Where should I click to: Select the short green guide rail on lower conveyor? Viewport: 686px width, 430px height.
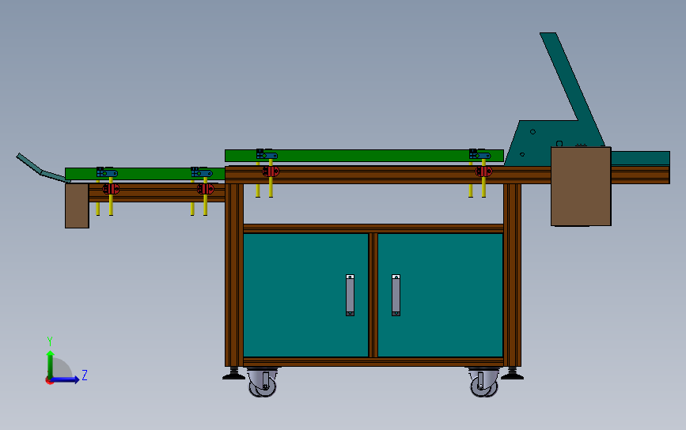(145, 174)
